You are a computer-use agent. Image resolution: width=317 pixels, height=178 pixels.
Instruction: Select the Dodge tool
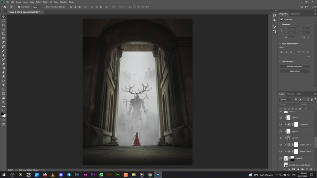3,77
